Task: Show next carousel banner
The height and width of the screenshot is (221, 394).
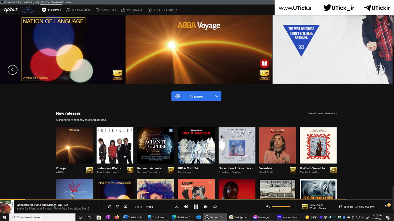Action: coord(380,70)
